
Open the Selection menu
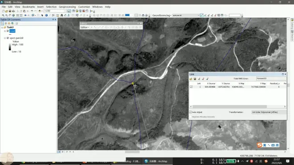[51, 7]
